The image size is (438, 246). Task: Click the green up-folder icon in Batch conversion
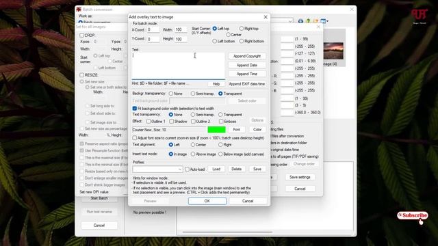click(308, 21)
